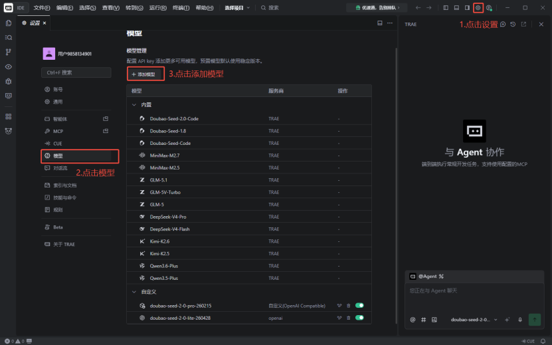Open the chat model selector dropdown
Image resolution: width=552 pixels, height=345 pixels.
click(x=474, y=320)
